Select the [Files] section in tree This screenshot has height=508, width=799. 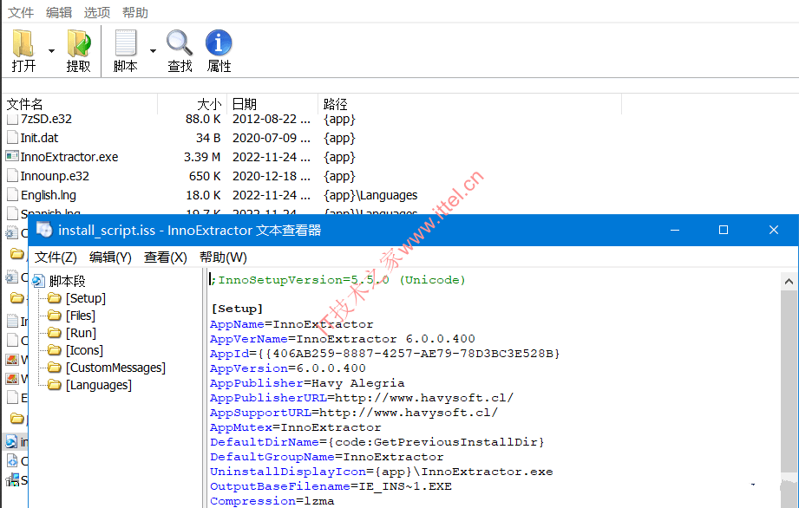coord(81,316)
